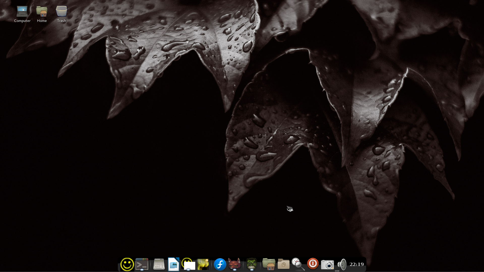Image resolution: width=484 pixels, height=272 pixels.
Task: Click the speaker volume icon
Action: click(x=342, y=264)
